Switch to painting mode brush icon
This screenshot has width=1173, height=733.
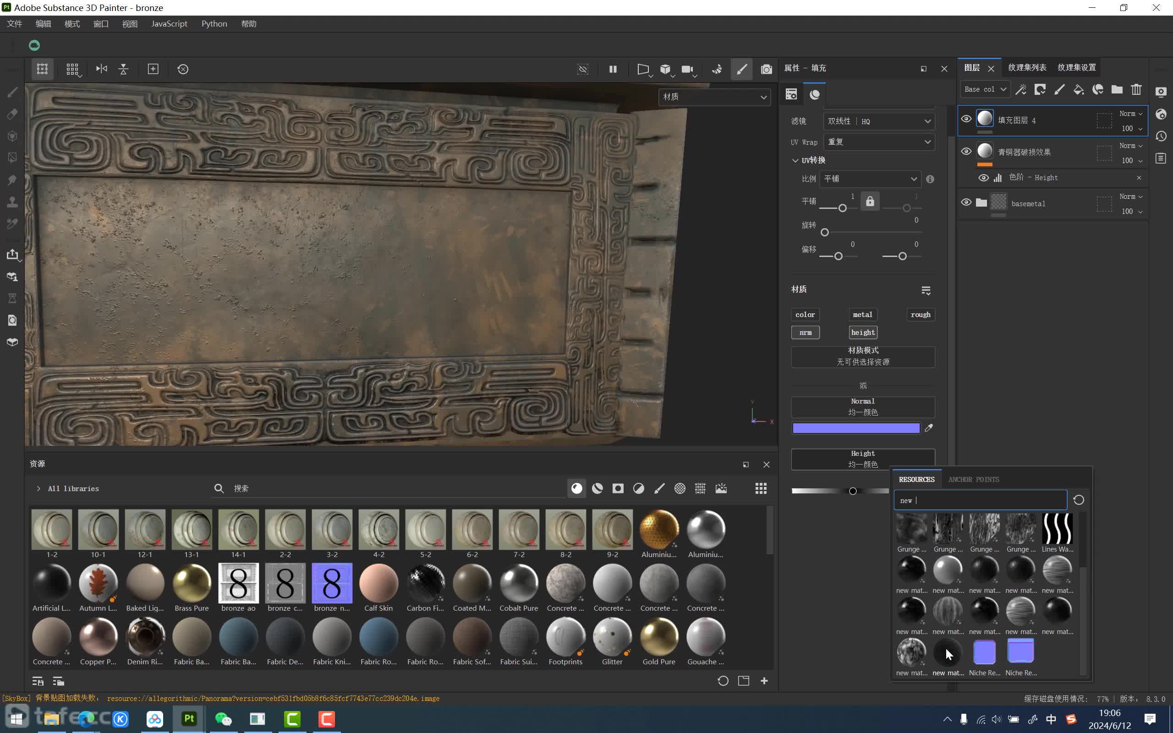pos(742,69)
